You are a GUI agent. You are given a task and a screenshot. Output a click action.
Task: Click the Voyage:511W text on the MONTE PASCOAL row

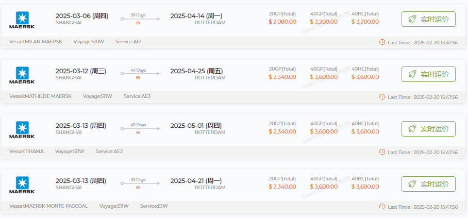pyautogui.click(x=114, y=206)
